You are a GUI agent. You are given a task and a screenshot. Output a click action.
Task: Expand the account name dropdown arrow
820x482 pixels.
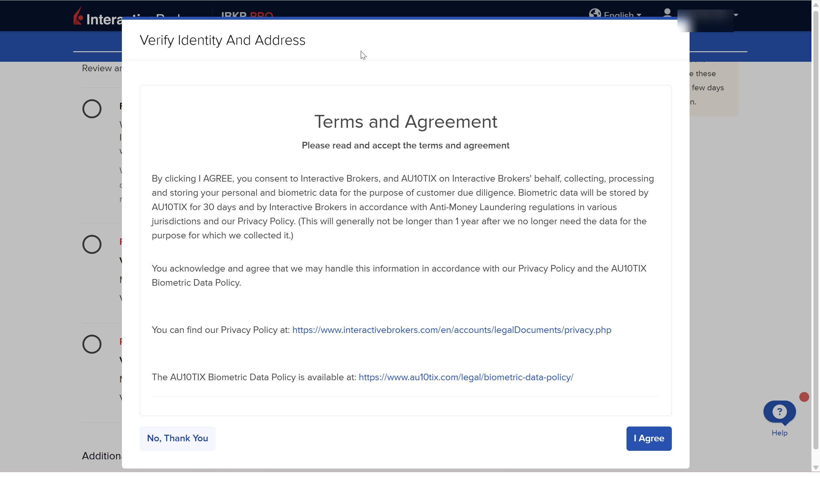(x=736, y=15)
